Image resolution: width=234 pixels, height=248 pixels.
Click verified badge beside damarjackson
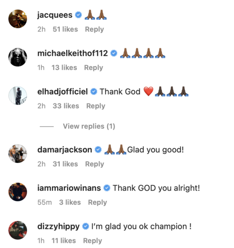point(98,150)
